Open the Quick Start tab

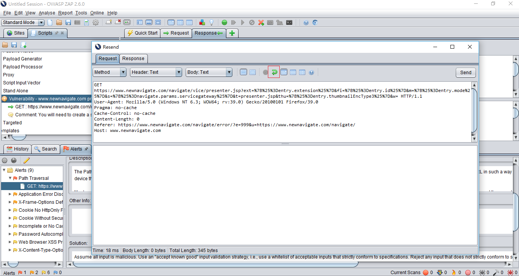coord(142,33)
